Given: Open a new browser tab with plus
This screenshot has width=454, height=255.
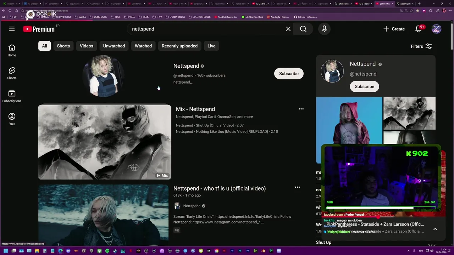Looking at the screenshot, I should pos(419,4).
